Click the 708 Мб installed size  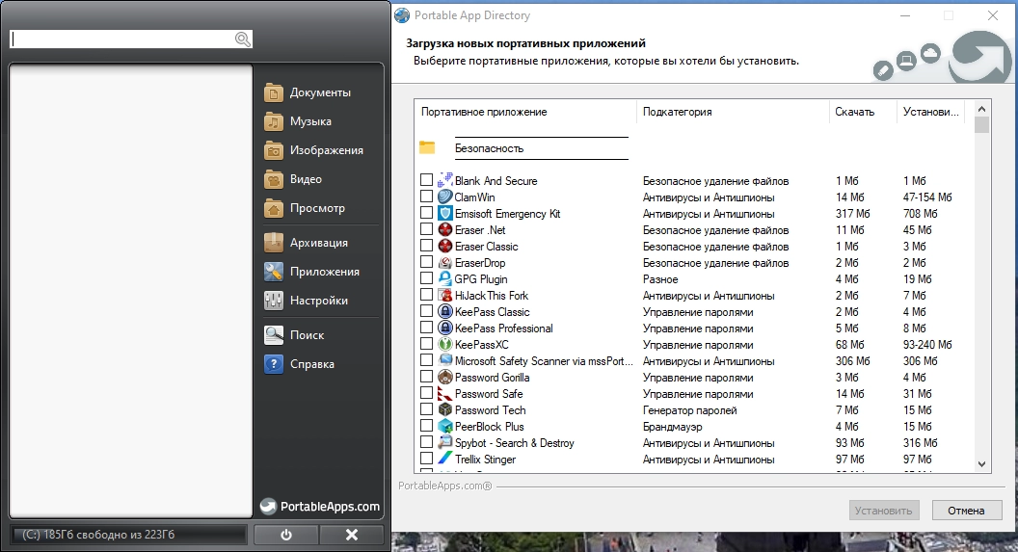click(x=920, y=214)
